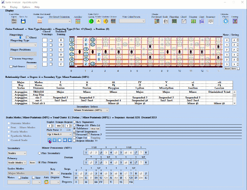Open the Fingering Type dropdown
The width and height of the screenshot is (247, 190).
click(23, 45)
